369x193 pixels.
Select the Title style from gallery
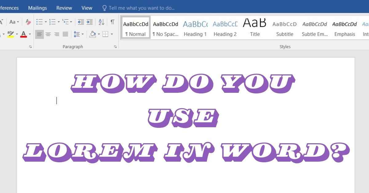point(255,28)
